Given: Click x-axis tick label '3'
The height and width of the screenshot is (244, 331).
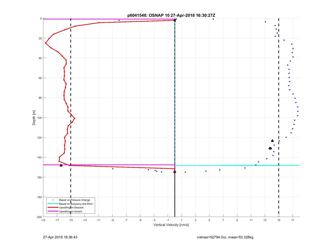Looking at the screenshot, I should pos(196,220).
